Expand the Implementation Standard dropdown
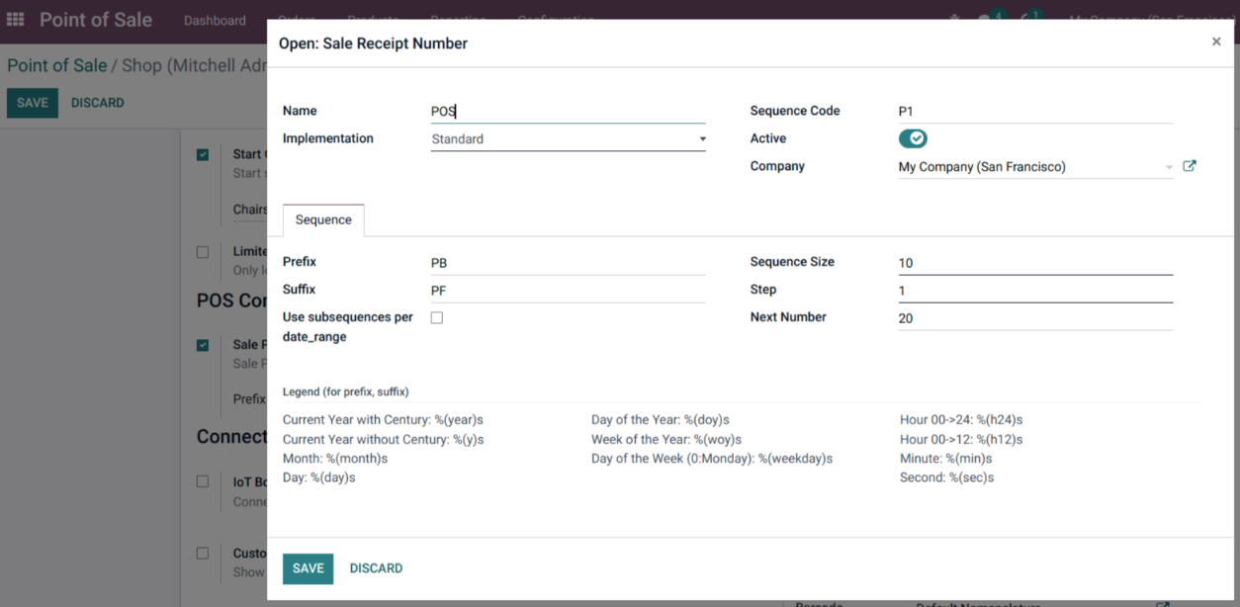 569,139
